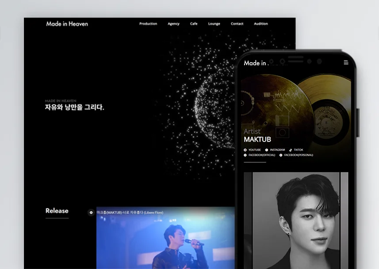Open the mobile hamburger menu icon
This screenshot has height=269, width=379.
[x=346, y=63]
